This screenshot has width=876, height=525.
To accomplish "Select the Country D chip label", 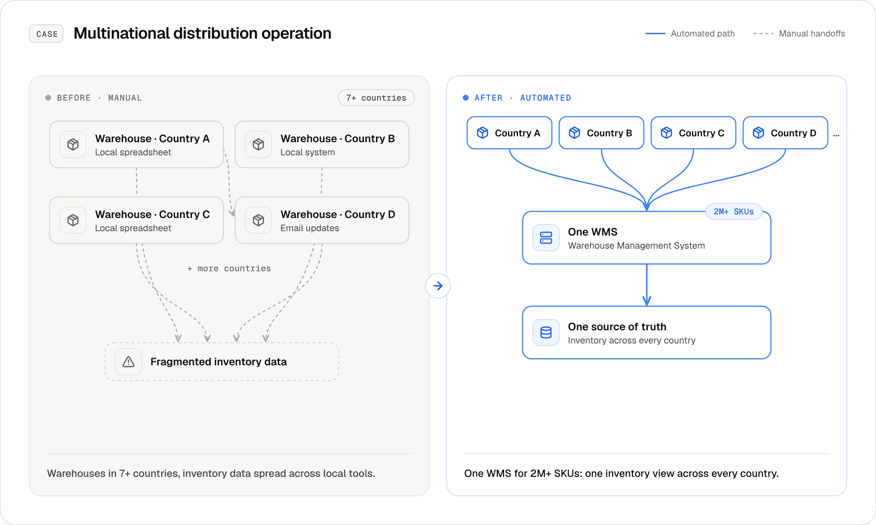I will click(794, 133).
